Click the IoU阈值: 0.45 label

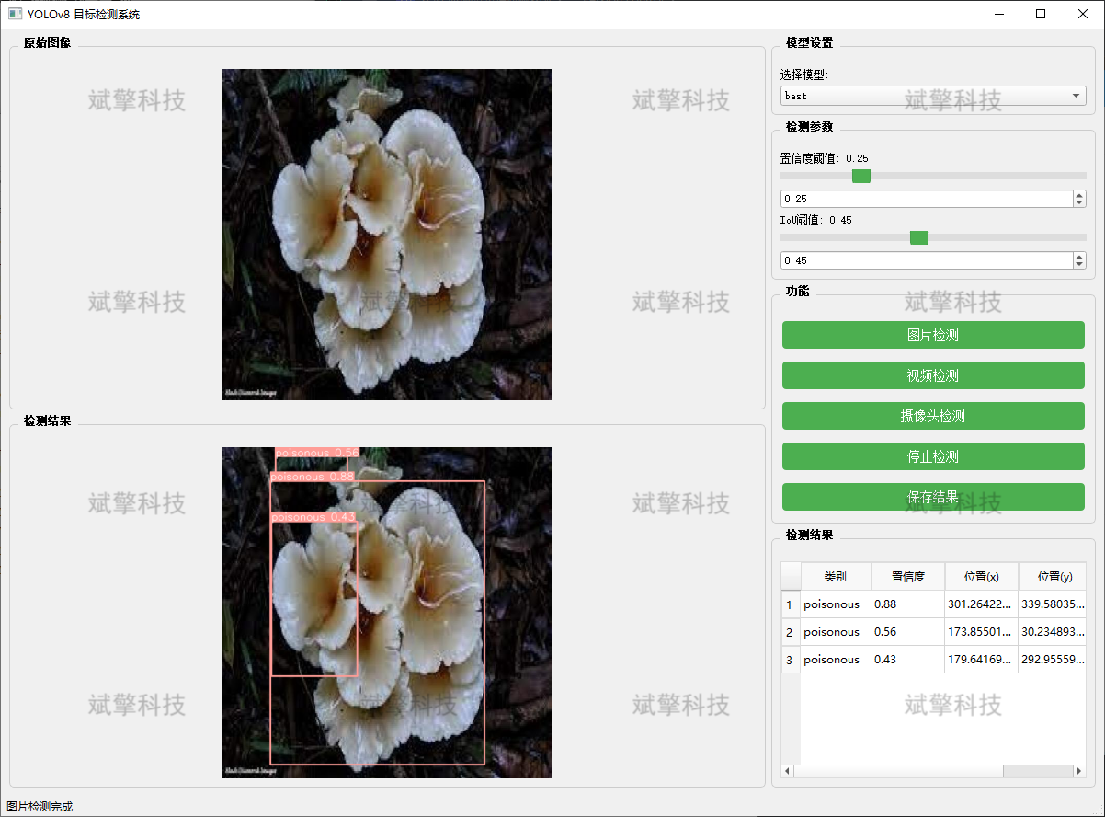[816, 220]
